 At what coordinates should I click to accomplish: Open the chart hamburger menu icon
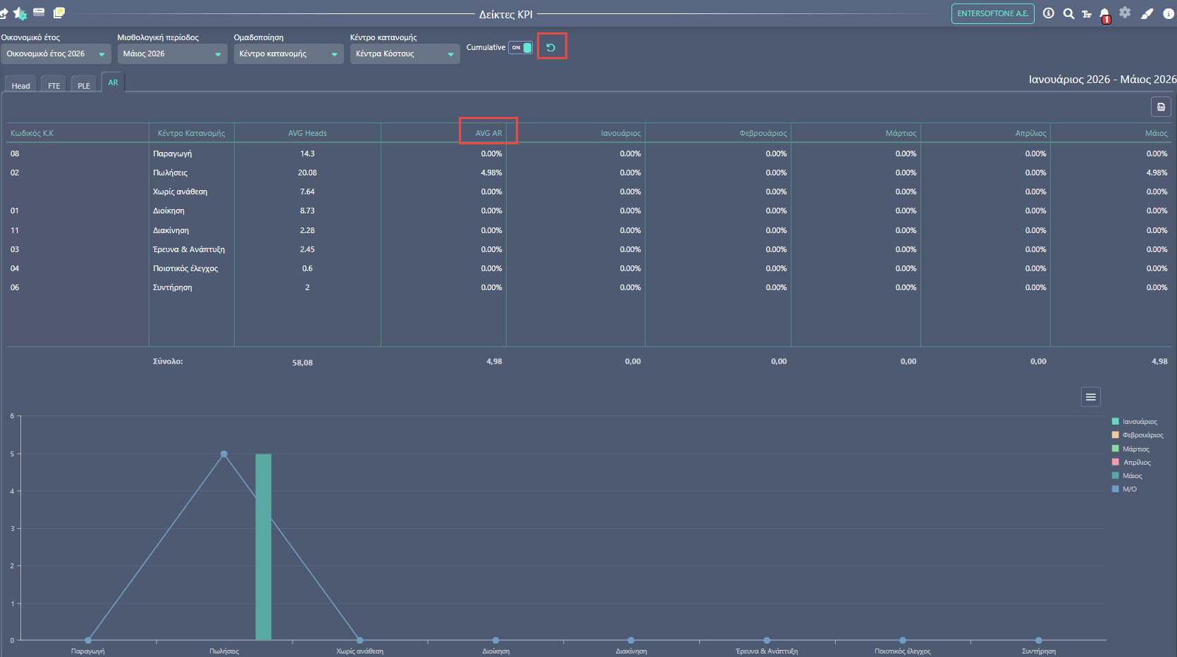[x=1091, y=397]
